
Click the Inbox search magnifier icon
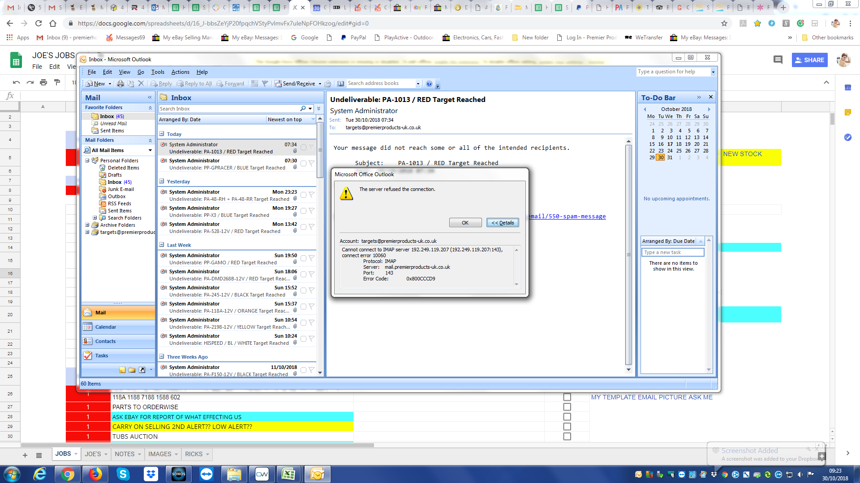click(303, 109)
